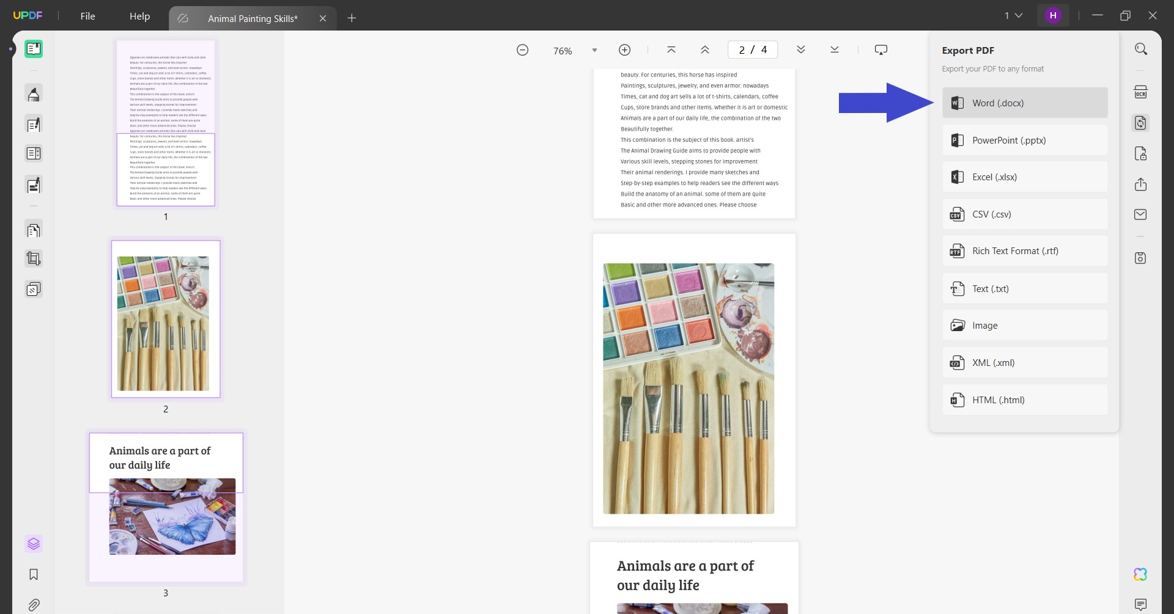Switch to Animal Painting Skills tab
Image resolution: width=1174 pixels, height=614 pixels.
[x=252, y=18]
